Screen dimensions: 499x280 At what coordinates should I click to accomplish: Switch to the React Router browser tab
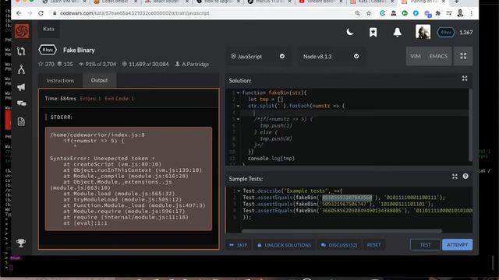166,2
